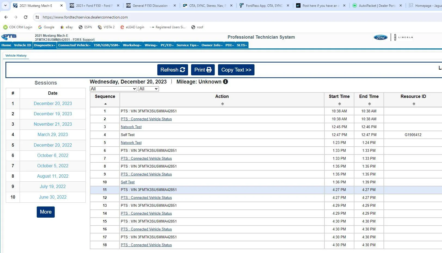This screenshot has height=253, width=442.
Task: Click Home in the PTS menu
Action: 6,45
